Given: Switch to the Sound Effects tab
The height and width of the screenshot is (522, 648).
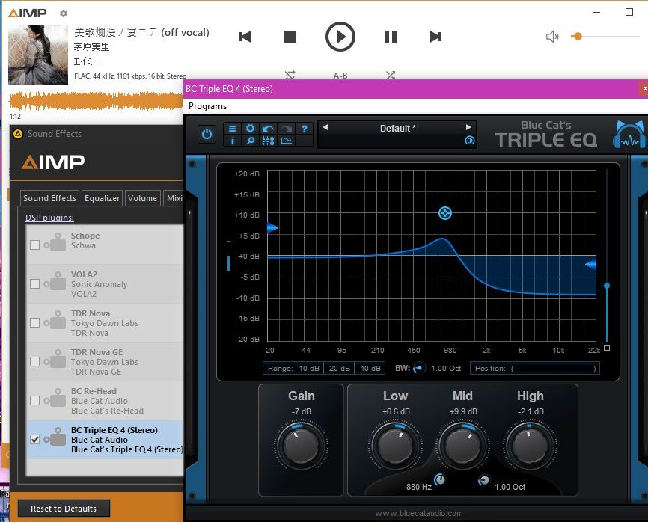Looking at the screenshot, I should (x=49, y=198).
